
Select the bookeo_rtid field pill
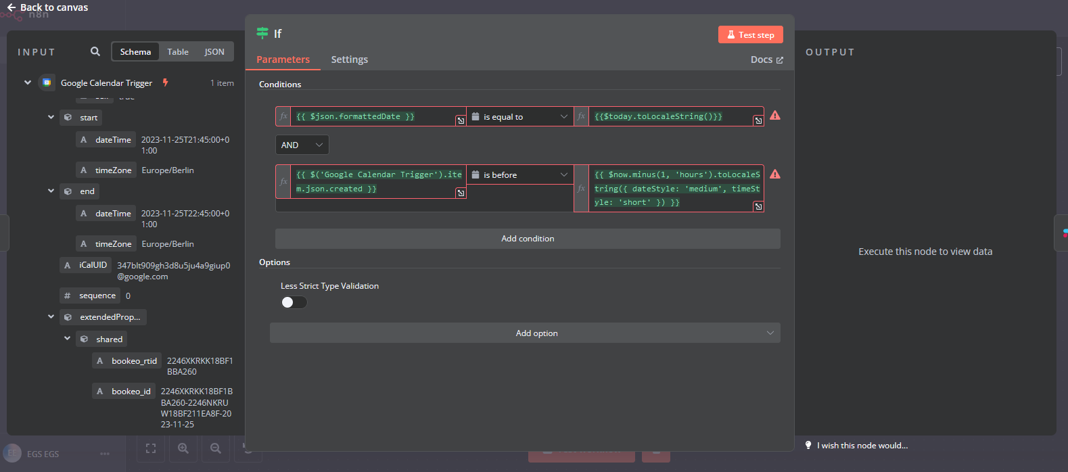[126, 361]
